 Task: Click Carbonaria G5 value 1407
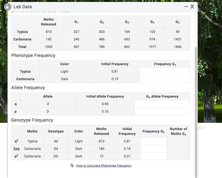pyautogui.click(x=178, y=39)
